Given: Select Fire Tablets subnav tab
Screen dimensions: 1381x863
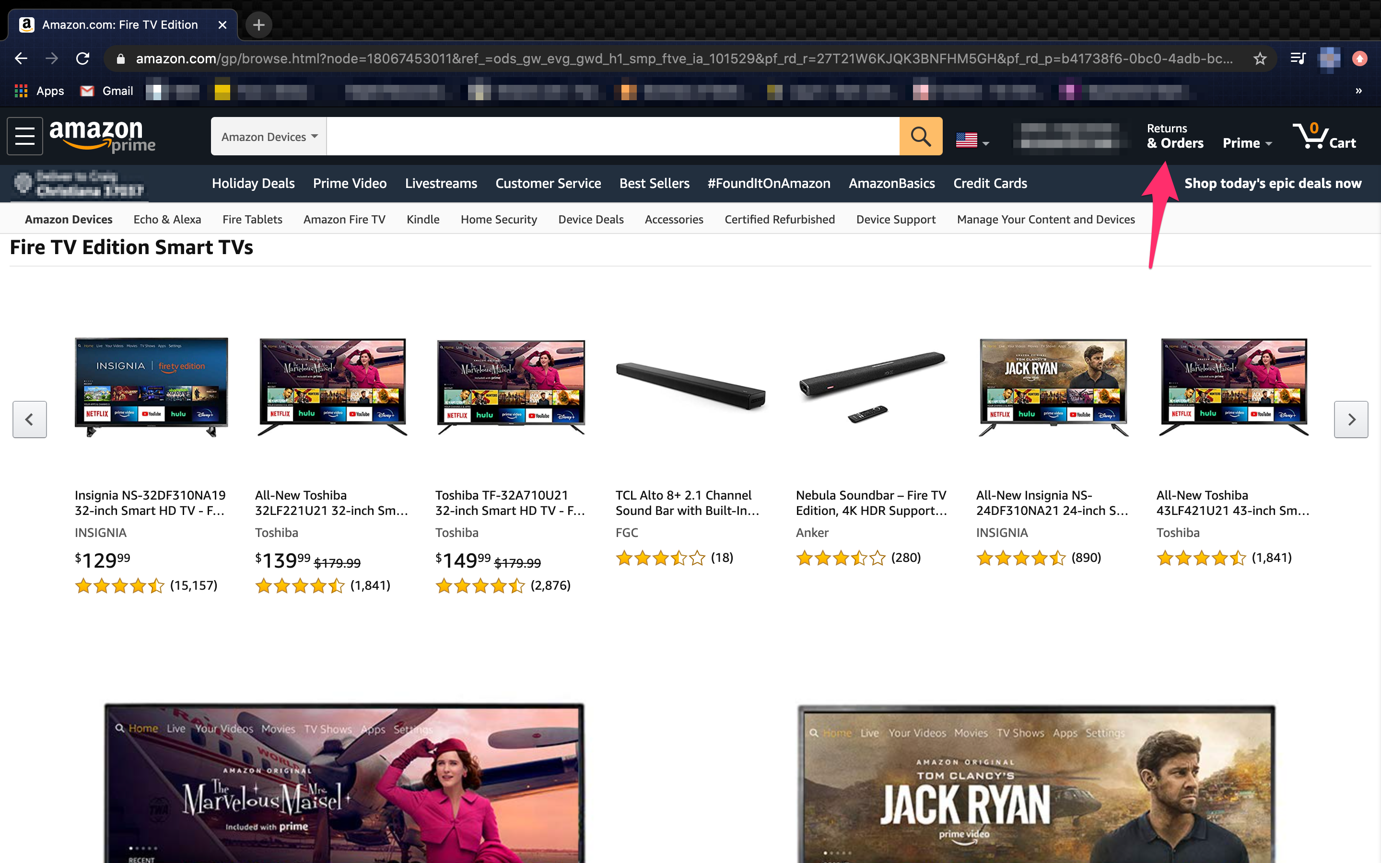Looking at the screenshot, I should [252, 219].
